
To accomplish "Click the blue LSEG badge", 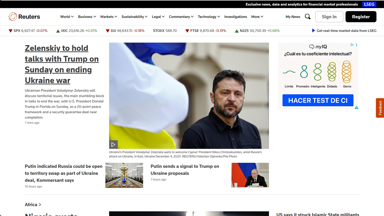I will click(369, 4).
